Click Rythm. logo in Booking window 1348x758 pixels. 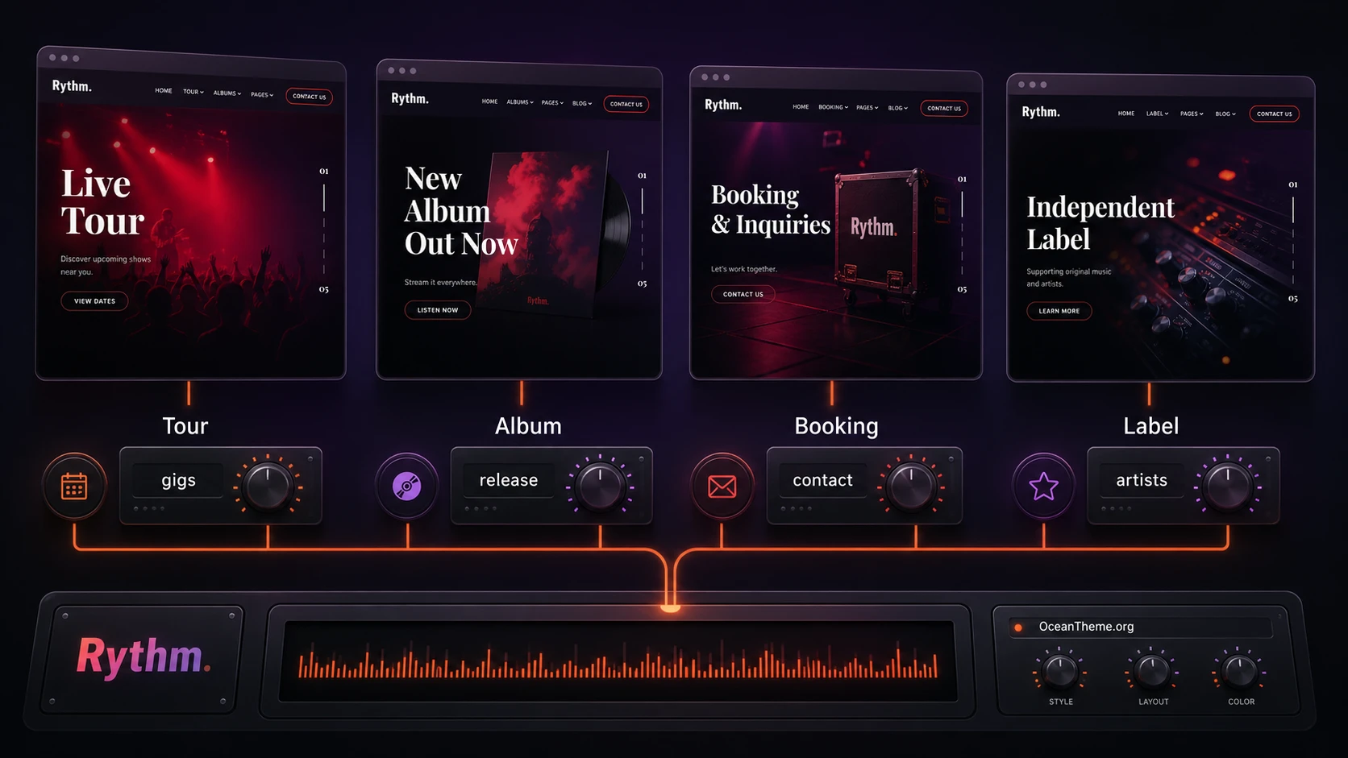[723, 105]
